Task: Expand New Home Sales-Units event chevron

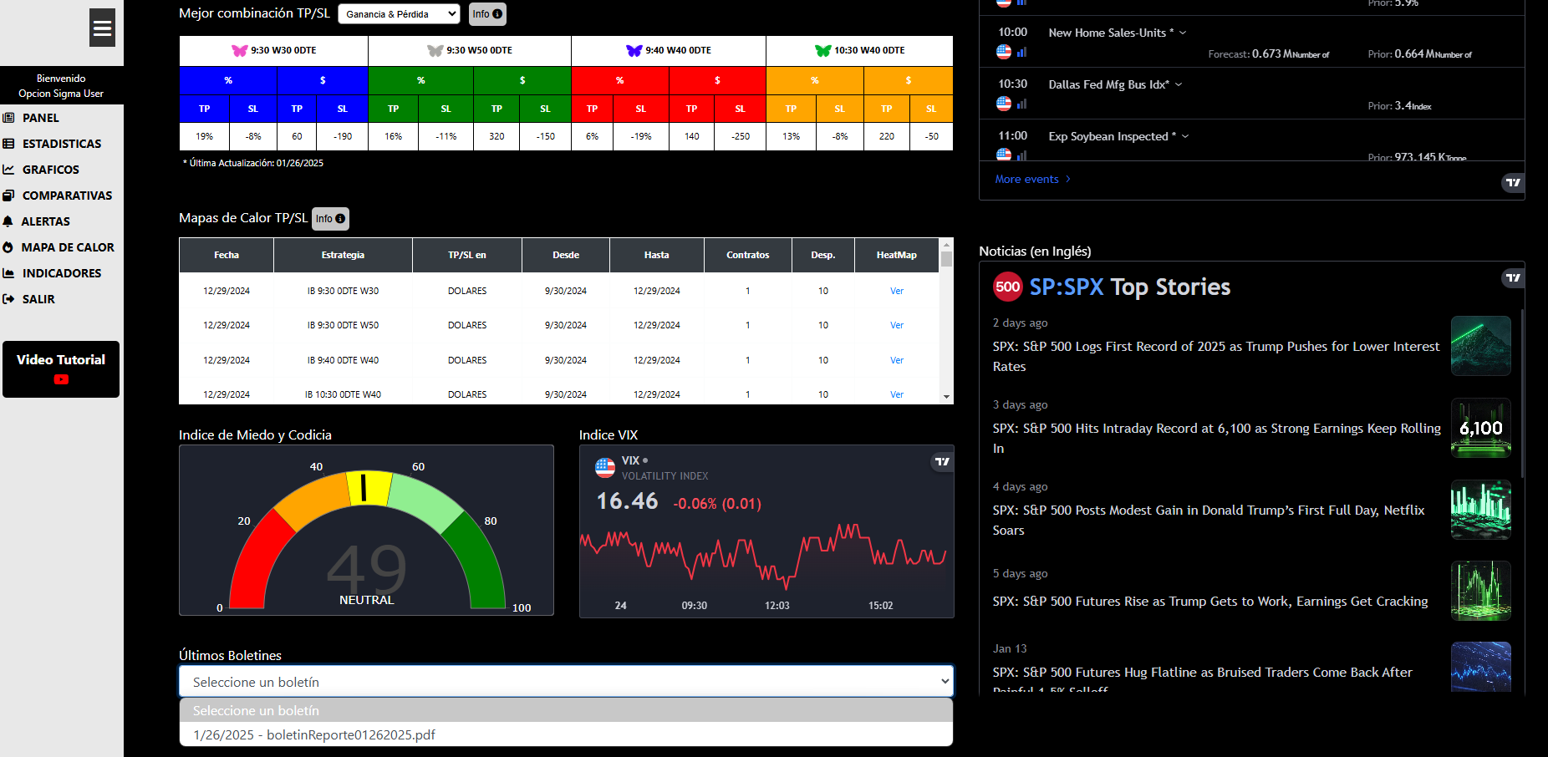Action: click(x=1183, y=33)
